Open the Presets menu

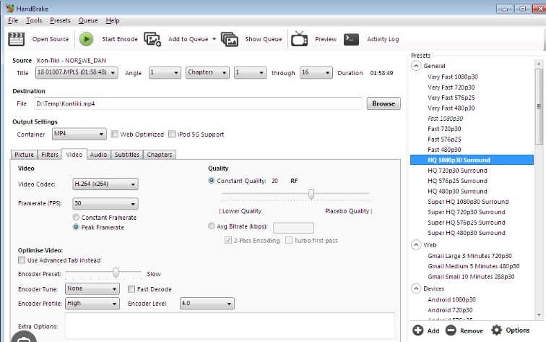pyautogui.click(x=60, y=20)
